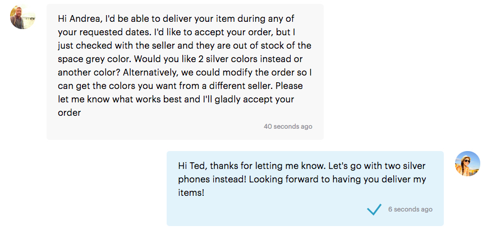The width and height of the screenshot is (487, 235).
Task: Select the '6 seconds ago' timestamp
Action: [x=410, y=209]
